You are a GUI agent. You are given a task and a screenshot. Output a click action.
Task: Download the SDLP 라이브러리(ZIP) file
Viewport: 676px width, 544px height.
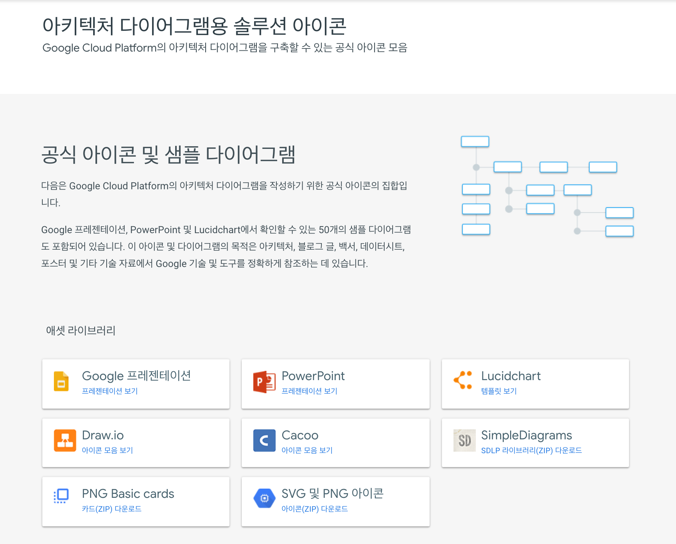click(x=531, y=450)
